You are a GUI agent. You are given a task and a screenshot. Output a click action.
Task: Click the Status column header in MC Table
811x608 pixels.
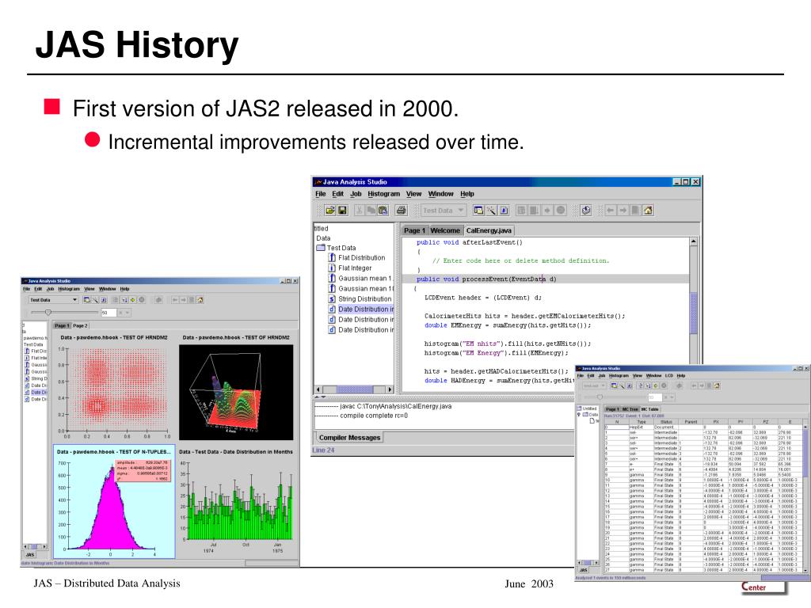pos(666,422)
